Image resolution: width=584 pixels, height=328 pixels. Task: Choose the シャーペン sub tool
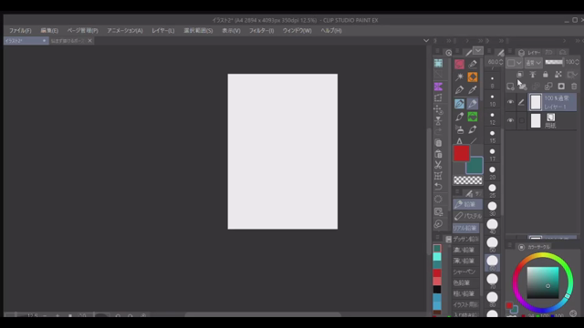coord(465,272)
